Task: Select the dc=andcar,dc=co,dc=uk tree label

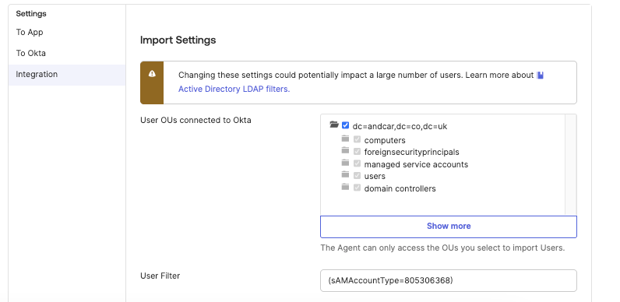Action: click(400, 127)
